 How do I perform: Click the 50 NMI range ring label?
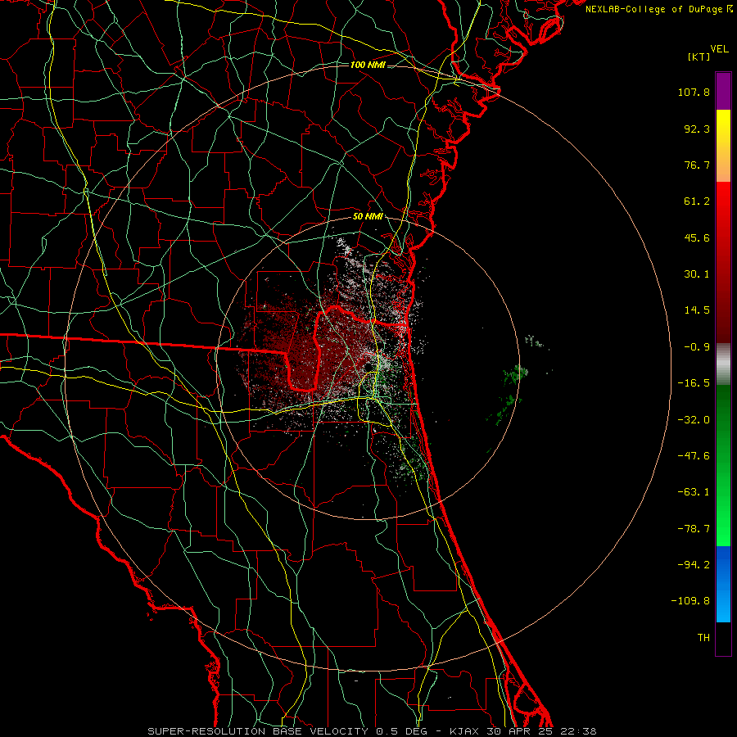[x=368, y=217]
